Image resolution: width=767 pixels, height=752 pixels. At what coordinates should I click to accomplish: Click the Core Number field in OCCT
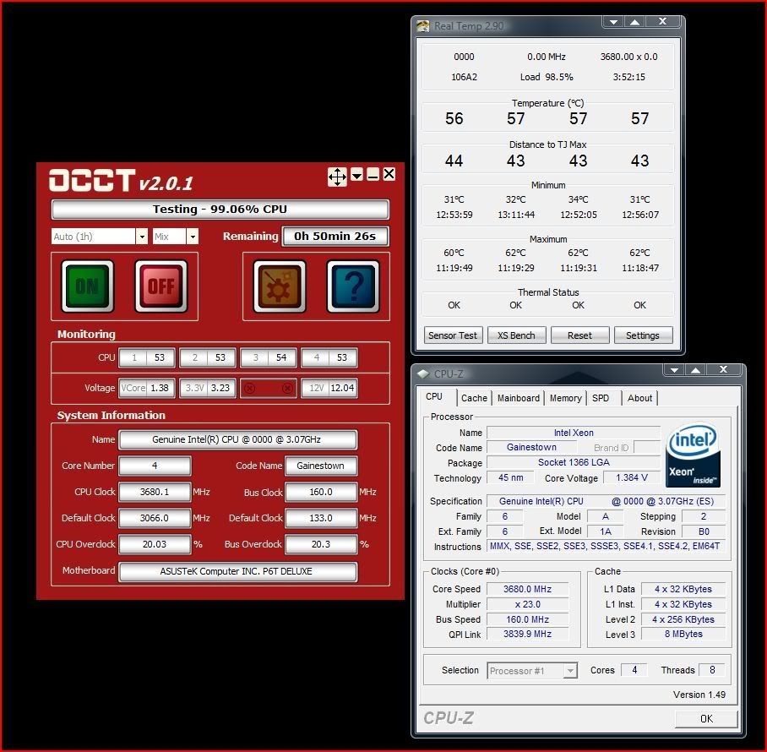click(x=155, y=466)
